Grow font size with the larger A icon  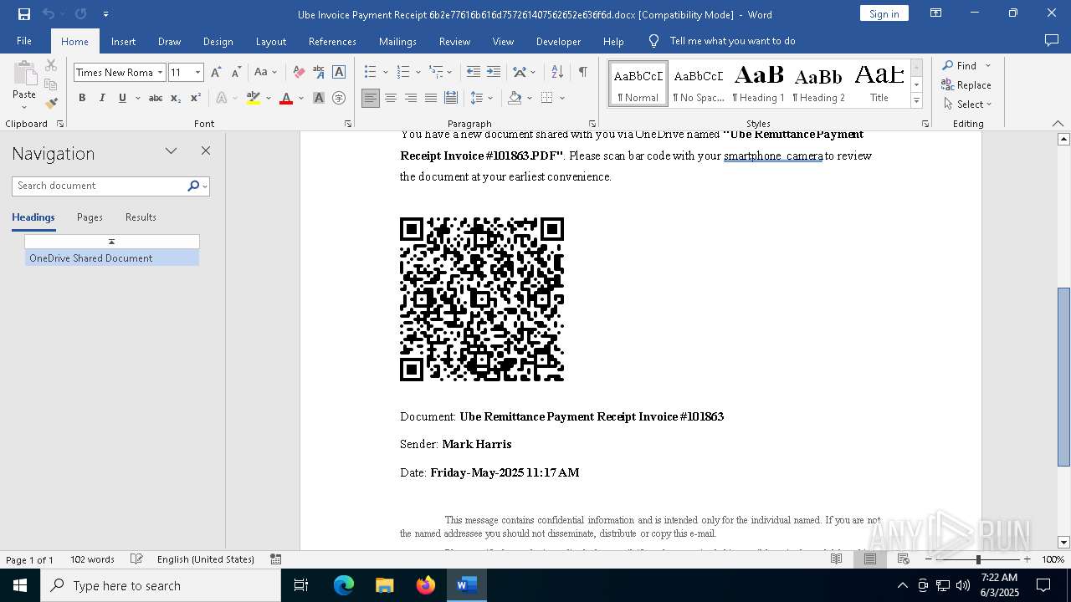[216, 73]
